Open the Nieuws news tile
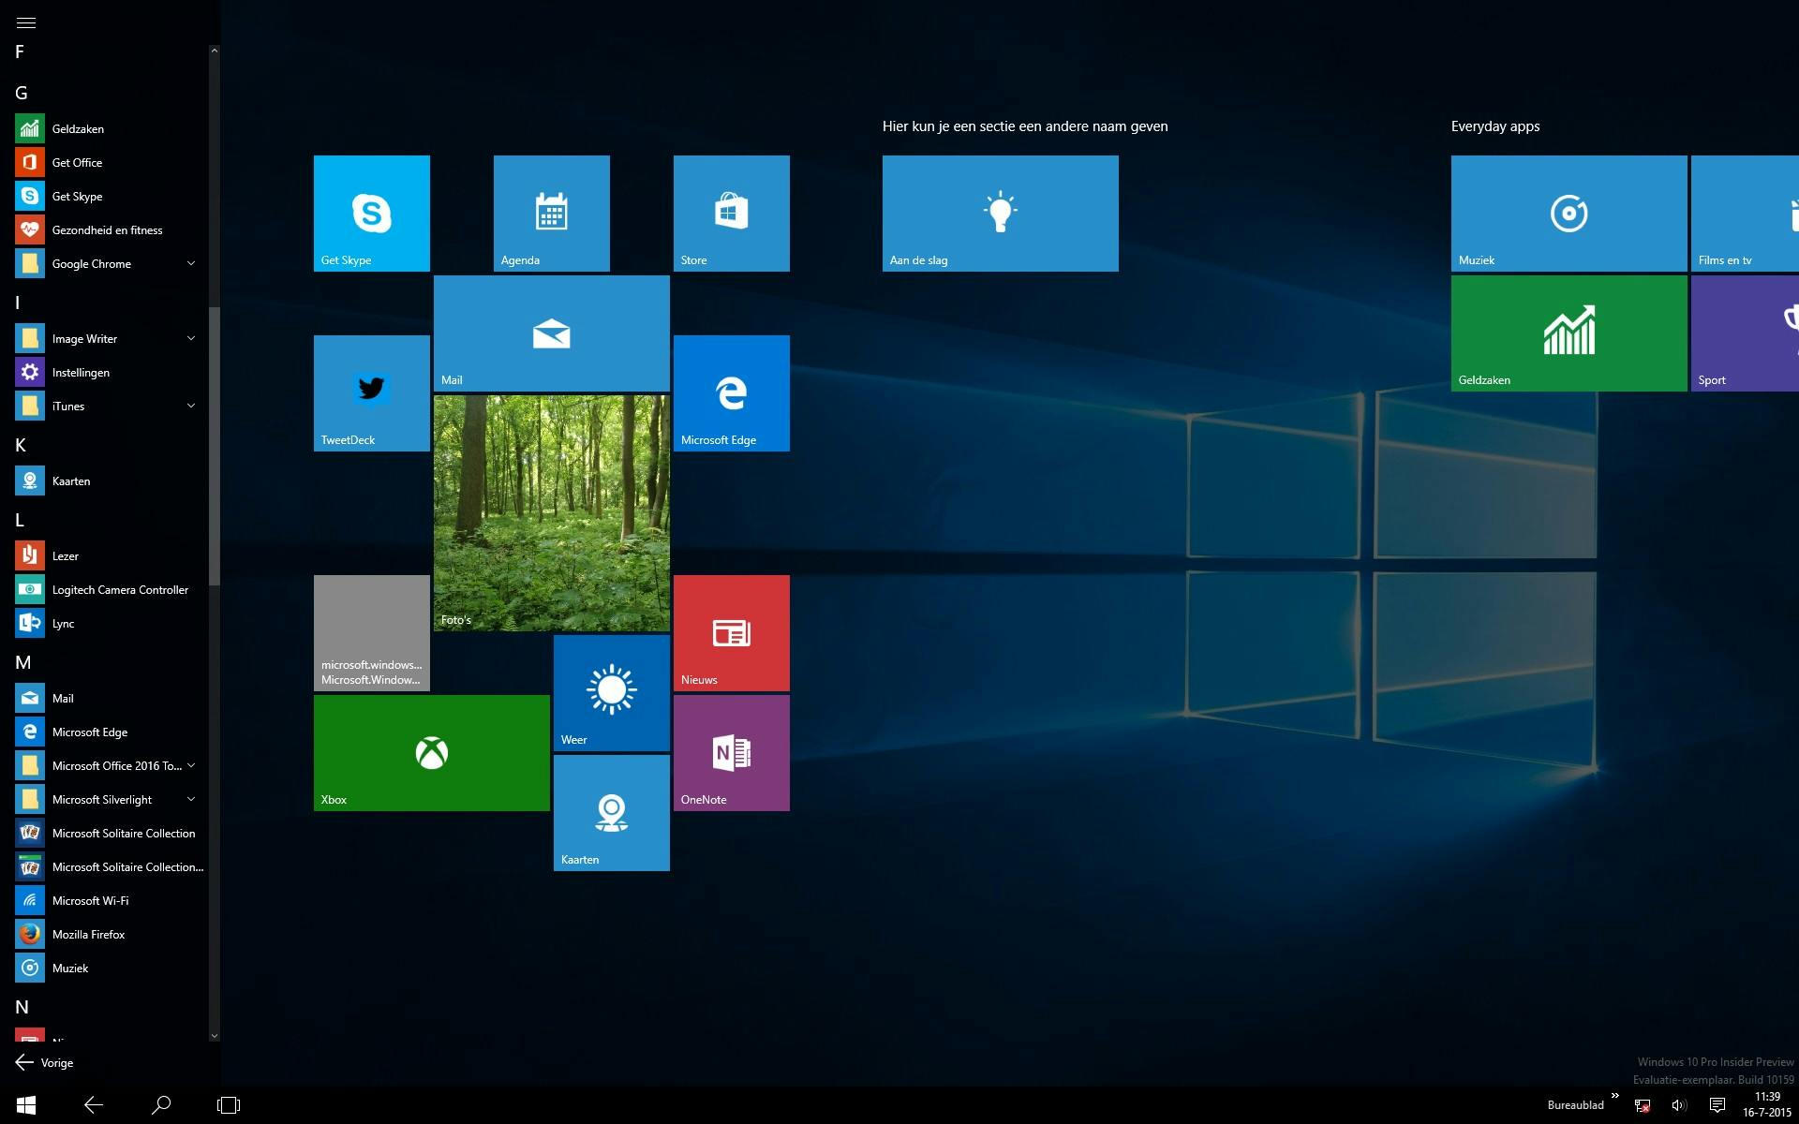Screen dimensions: 1799x1124 point(731,633)
